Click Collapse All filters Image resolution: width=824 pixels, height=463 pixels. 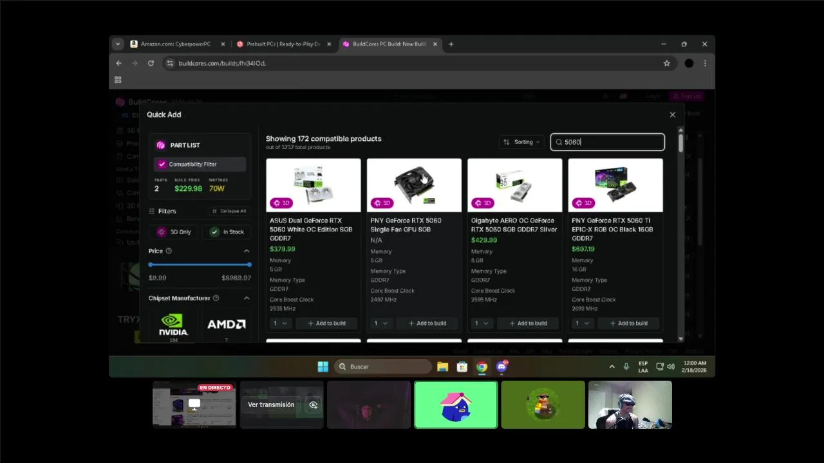[229, 211]
